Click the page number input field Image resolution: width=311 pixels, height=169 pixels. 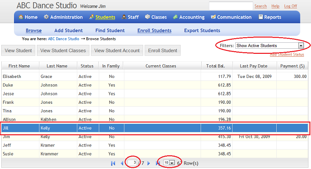pos(132,163)
